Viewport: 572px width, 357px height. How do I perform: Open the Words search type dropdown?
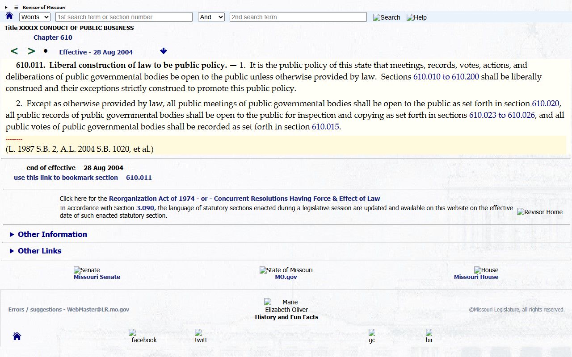[35, 17]
